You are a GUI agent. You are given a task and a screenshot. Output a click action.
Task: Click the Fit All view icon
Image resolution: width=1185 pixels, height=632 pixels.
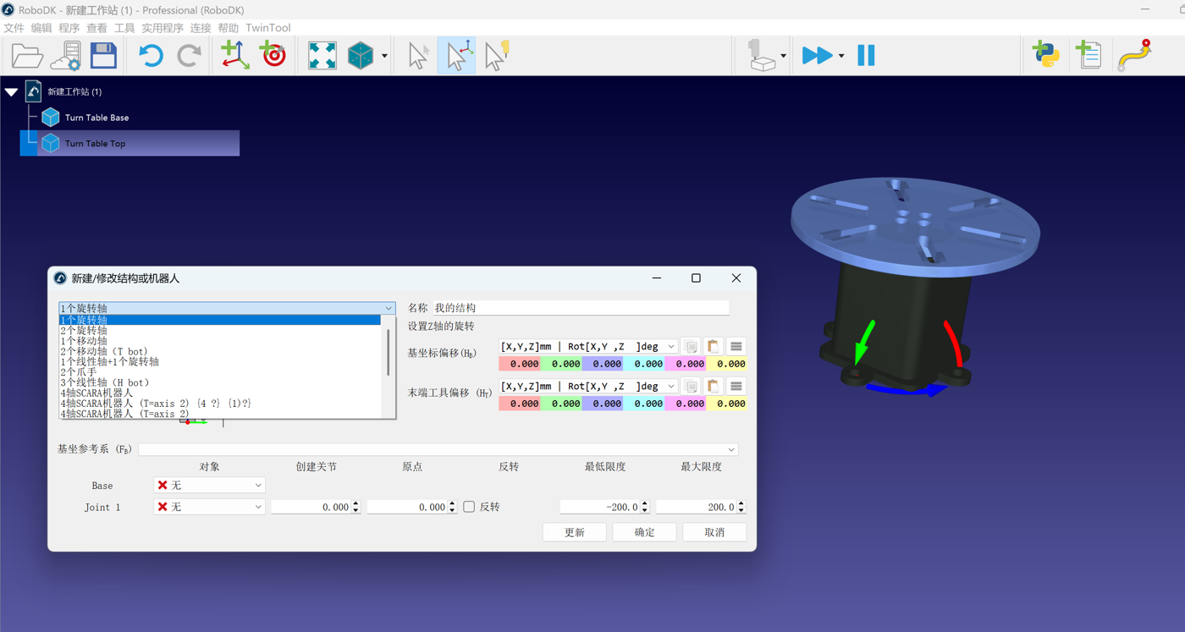click(x=322, y=56)
